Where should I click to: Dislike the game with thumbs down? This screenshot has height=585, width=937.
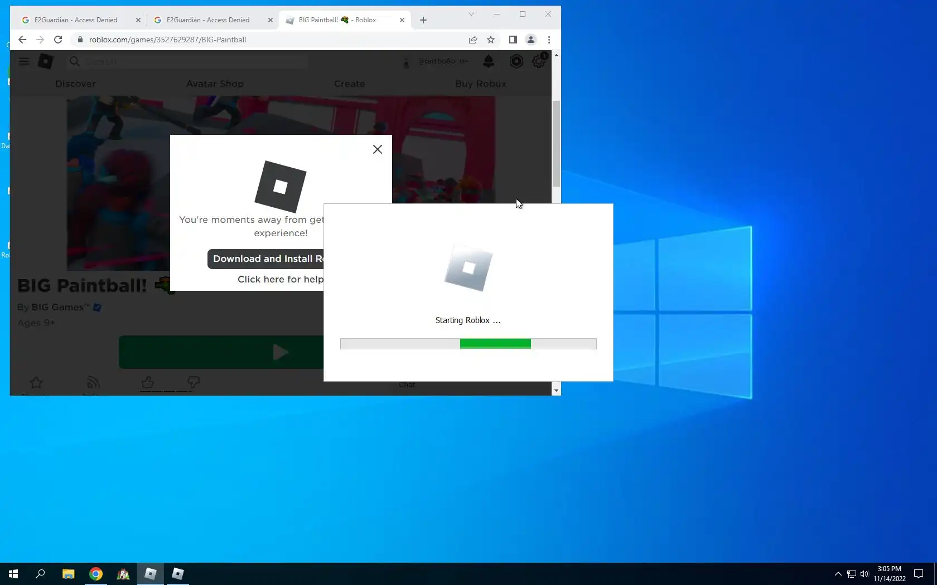tap(194, 382)
